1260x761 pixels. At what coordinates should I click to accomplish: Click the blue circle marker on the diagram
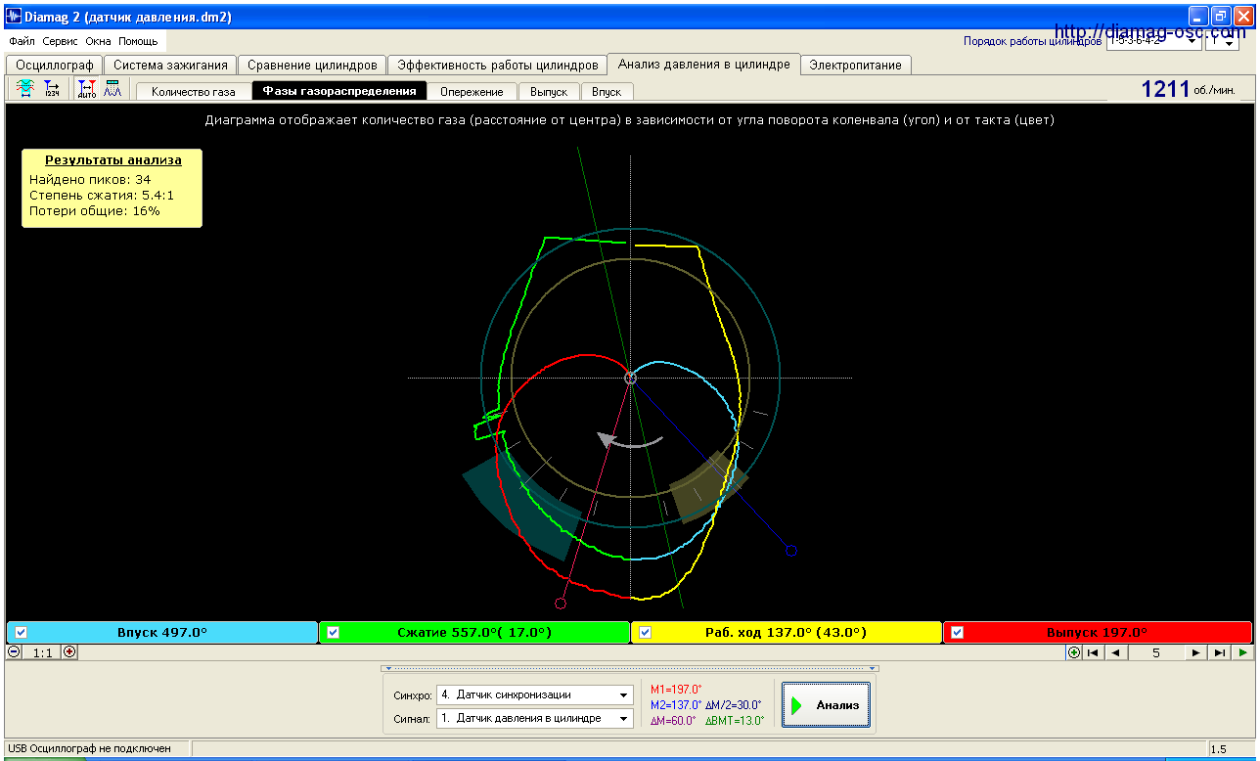pos(791,551)
